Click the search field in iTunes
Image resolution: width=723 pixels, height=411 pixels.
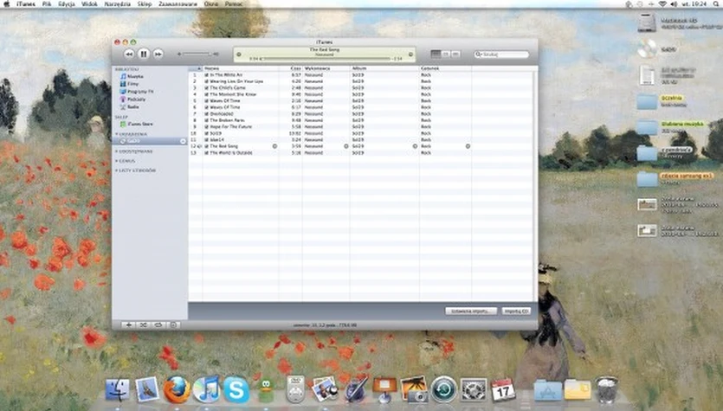coord(502,54)
